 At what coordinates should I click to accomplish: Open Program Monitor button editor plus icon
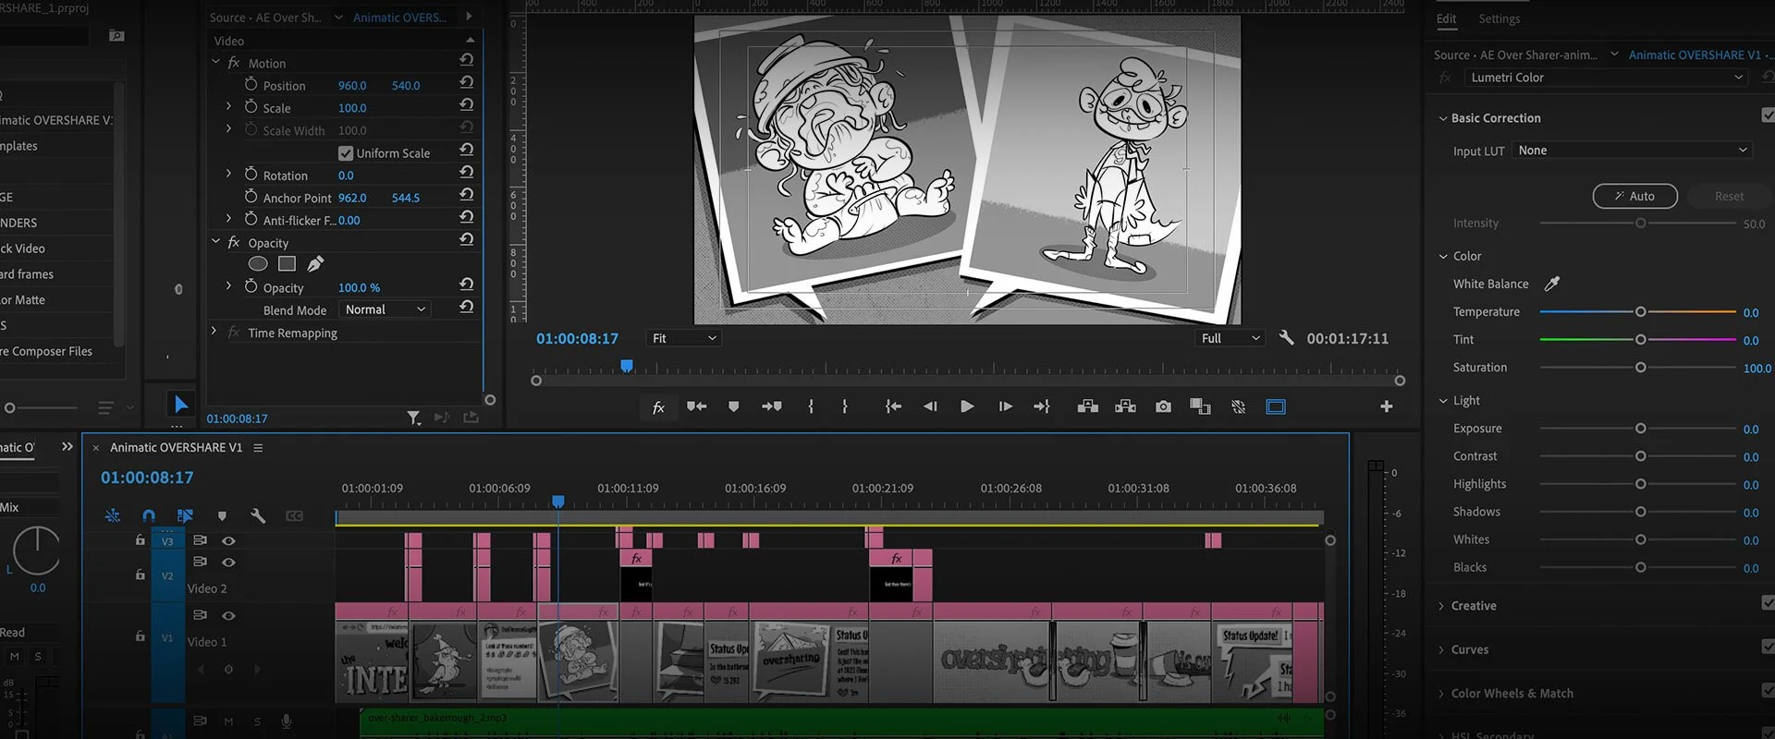coord(1386,406)
